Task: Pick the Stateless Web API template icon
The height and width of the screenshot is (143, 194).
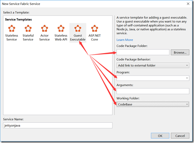Action: point(61,29)
